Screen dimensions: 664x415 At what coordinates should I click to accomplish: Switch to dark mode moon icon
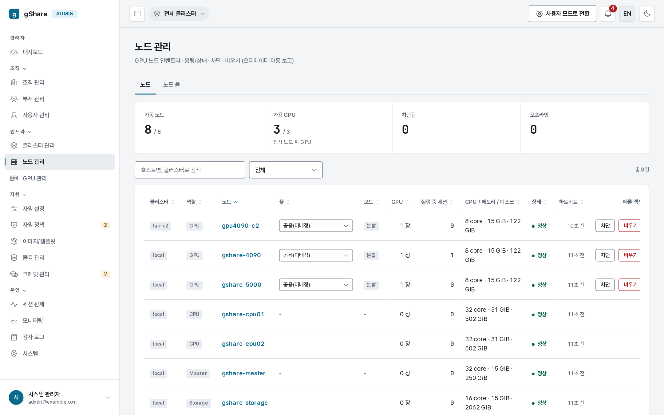[647, 14]
